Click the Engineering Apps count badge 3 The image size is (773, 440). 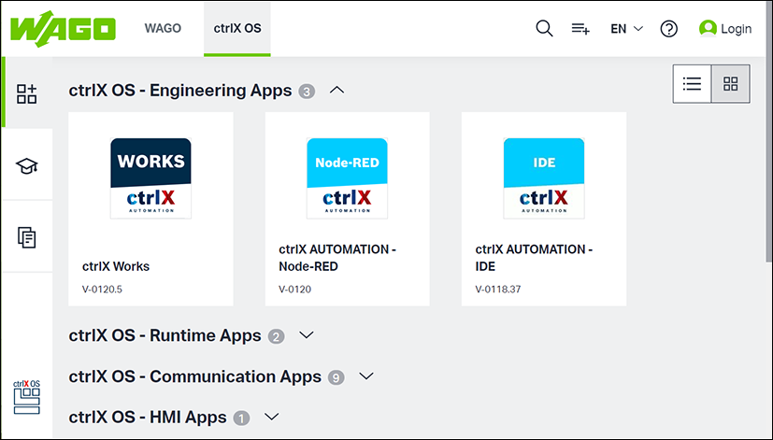point(307,92)
